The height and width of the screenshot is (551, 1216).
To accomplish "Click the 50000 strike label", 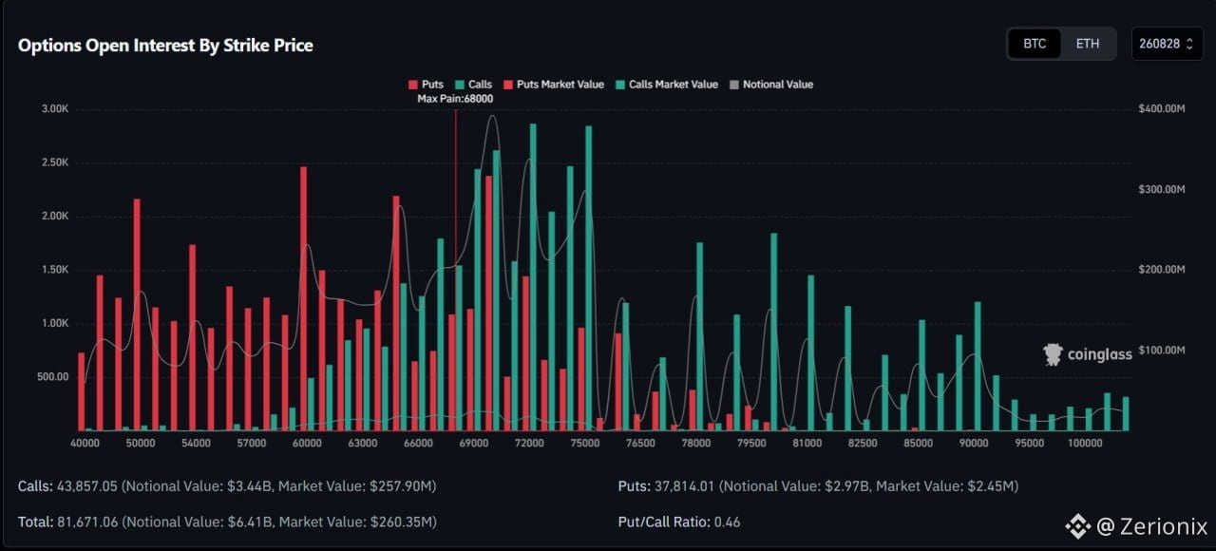I will [140, 443].
